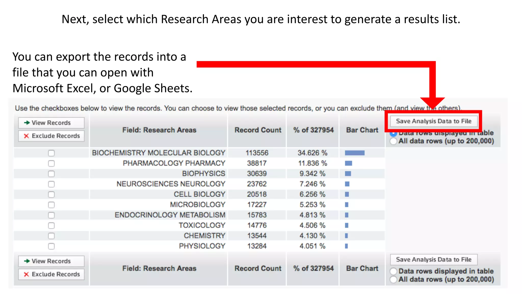
Task: Select top All data rows radio button
Action: click(394, 141)
